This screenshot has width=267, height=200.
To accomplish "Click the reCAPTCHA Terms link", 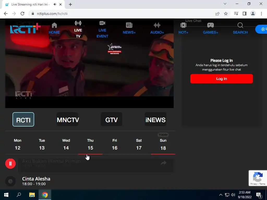I will tap(262, 184).
